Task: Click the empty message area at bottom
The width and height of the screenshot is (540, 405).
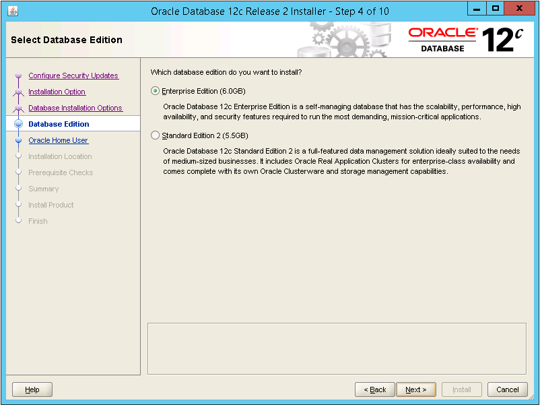Action: (x=337, y=346)
